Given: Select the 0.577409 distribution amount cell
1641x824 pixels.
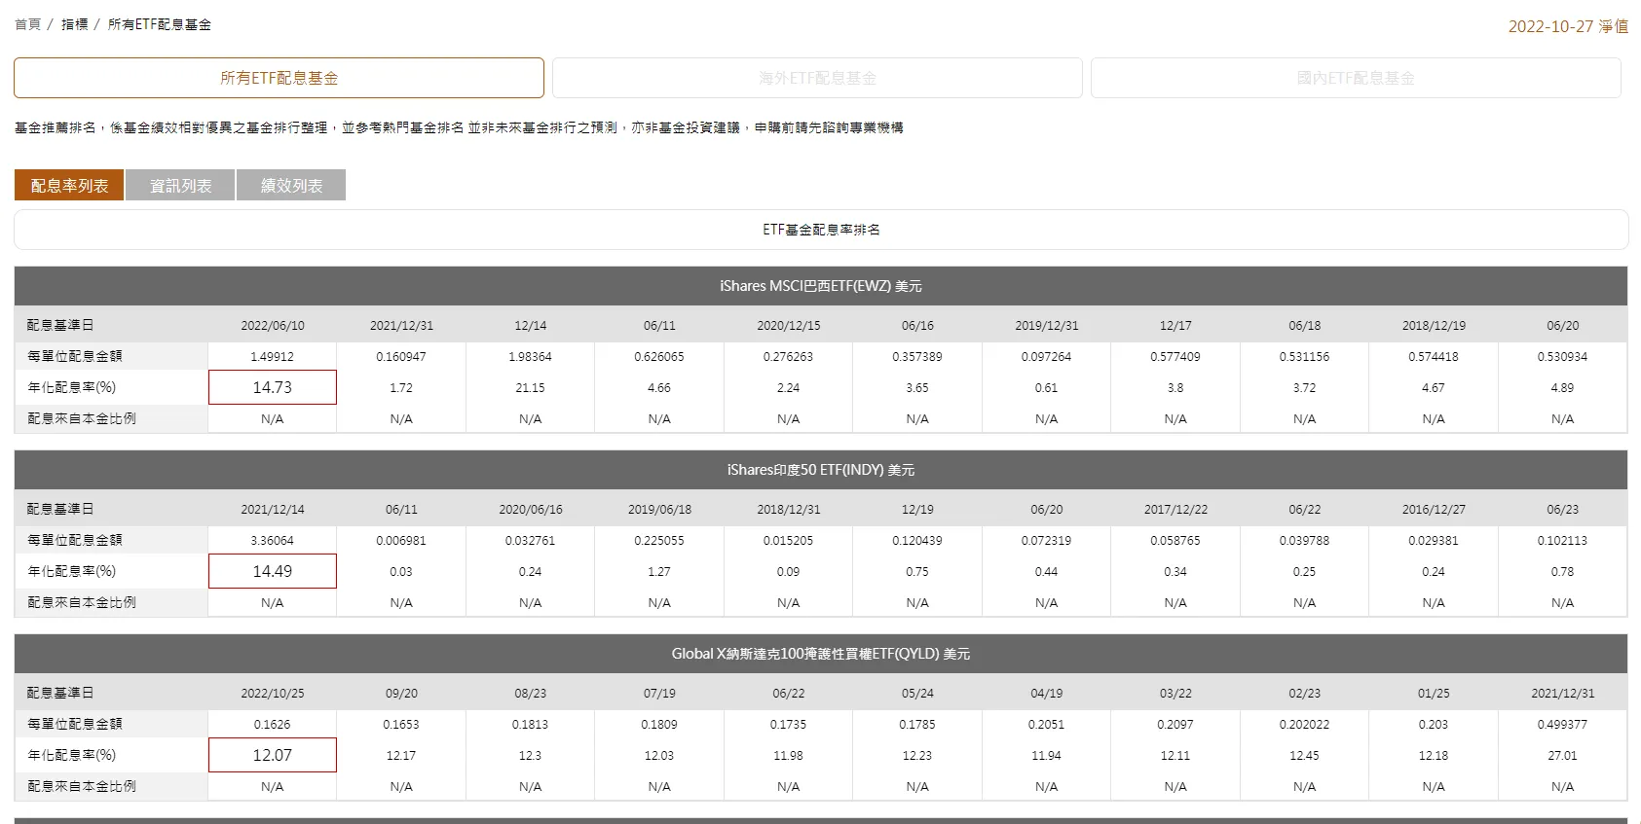Looking at the screenshot, I should pyautogui.click(x=1175, y=357).
